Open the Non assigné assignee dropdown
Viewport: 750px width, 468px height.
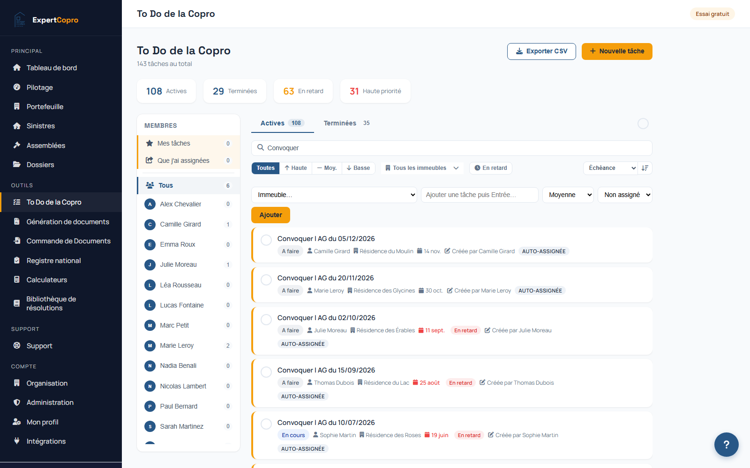point(625,195)
